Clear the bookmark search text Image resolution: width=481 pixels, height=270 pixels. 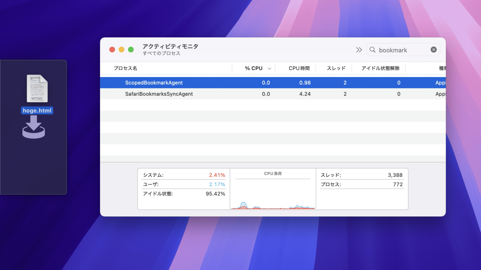pos(434,49)
